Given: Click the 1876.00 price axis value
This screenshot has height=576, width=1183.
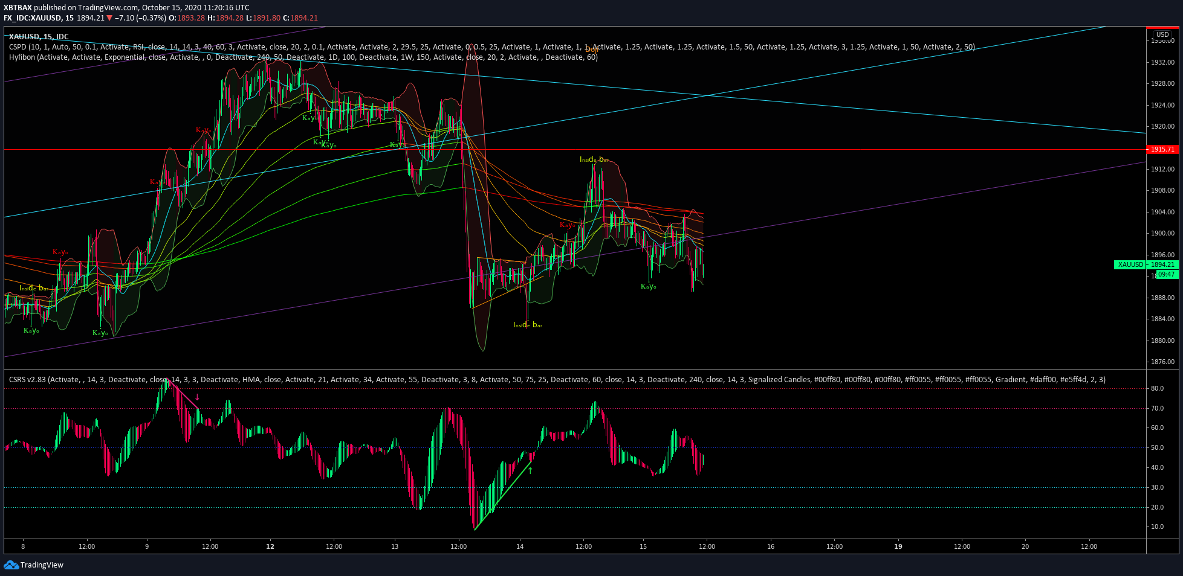Looking at the screenshot, I should pyautogui.click(x=1162, y=362).
